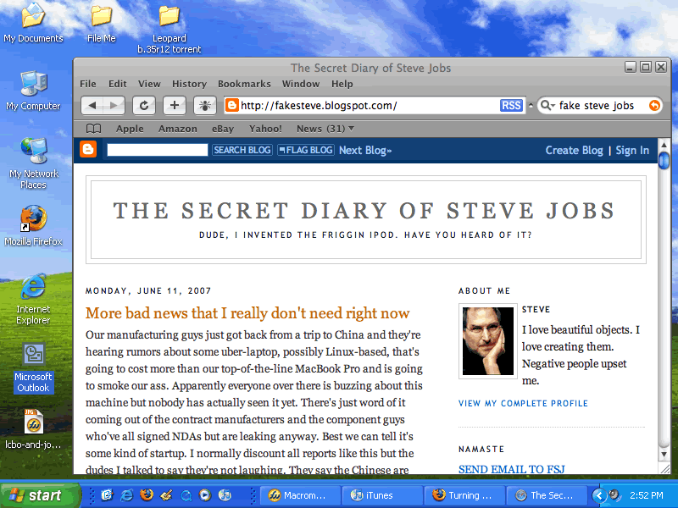Image resolution: width=678 pixels, height=508 pixels.
Task: Select the lcbo-and-jo JPG file icon
Action: click(33, 429)
